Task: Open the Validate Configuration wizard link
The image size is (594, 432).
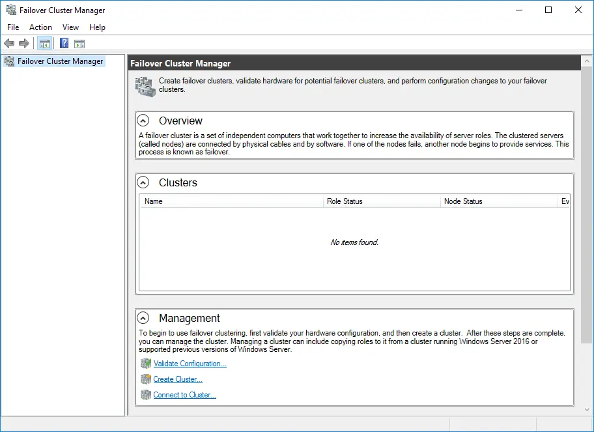Action: (190, 363)
